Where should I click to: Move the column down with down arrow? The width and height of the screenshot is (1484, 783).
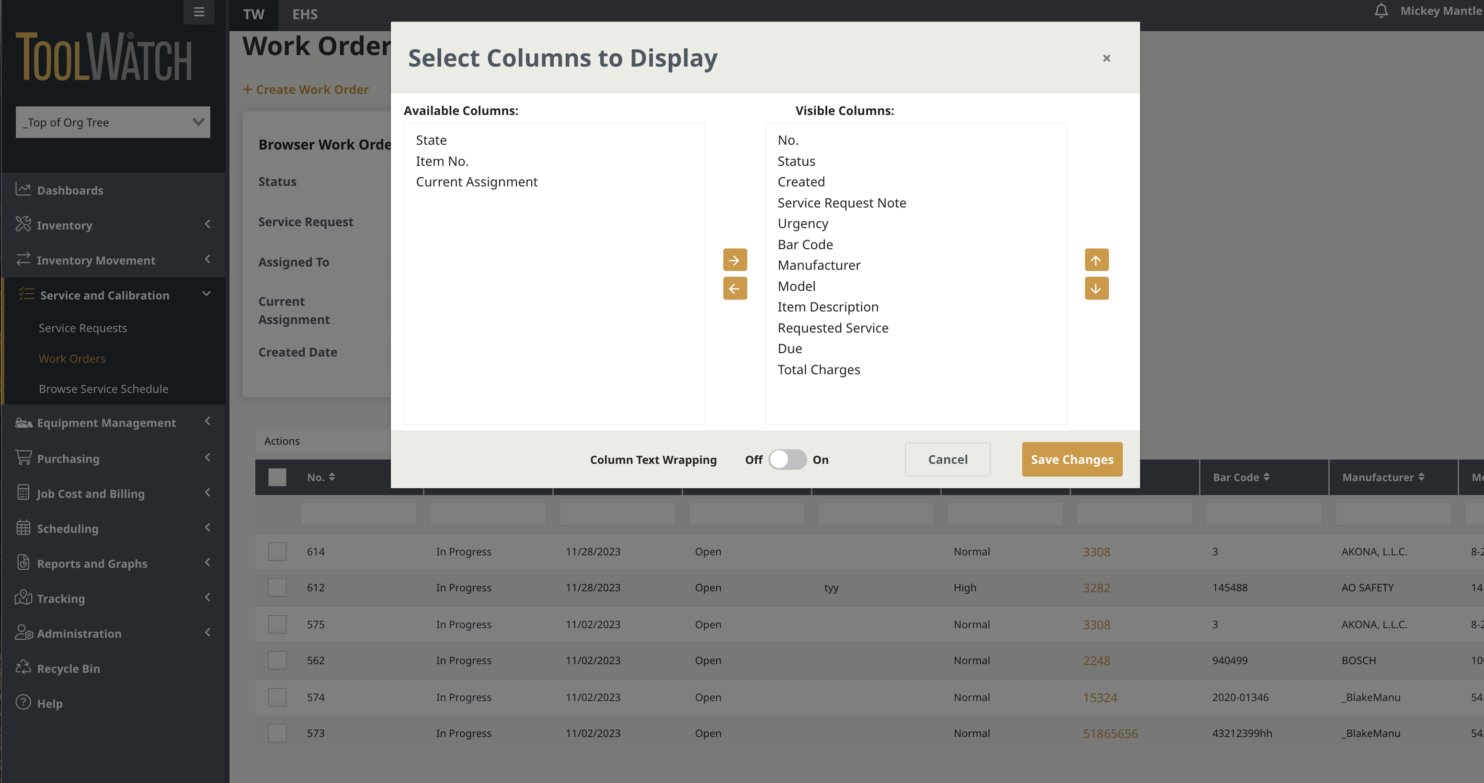point(1096,288)
